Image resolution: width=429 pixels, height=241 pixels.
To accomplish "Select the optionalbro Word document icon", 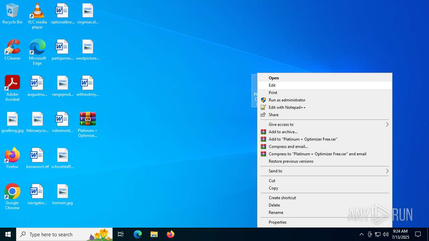I will click(x=63, y=14).
